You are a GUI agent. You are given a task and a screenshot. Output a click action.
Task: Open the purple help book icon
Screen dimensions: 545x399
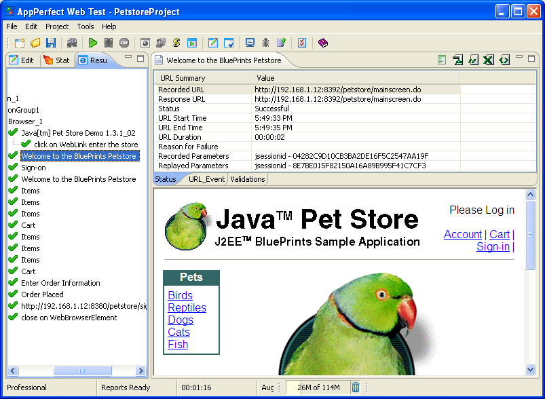click(322, 43)
